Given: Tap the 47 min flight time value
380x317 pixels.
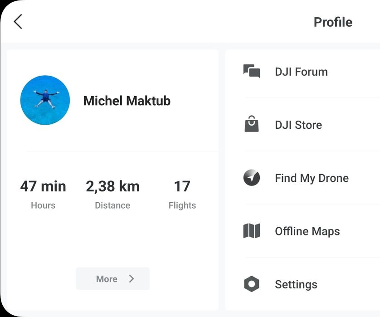Looking at the screenshot, I should [x=43, y=186].
